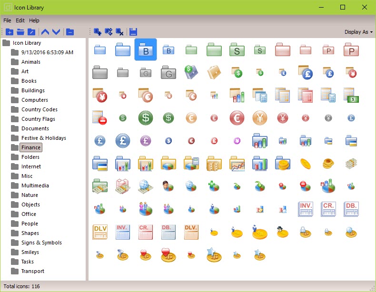Screen dimensions: 376x292
Task: Select the large calendar with bar chart icon
Action: (x=237, y=95)
